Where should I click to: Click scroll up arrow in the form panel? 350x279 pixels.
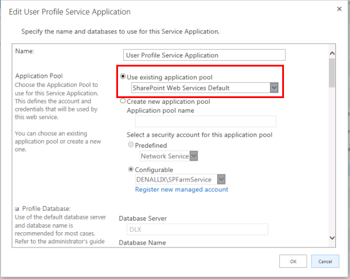[x=332, y=53]
